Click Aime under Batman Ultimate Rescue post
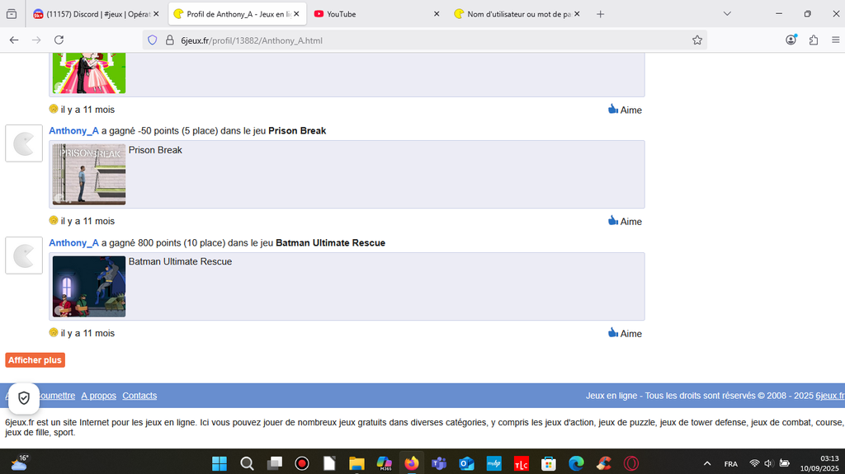The image size is (845, 474). coord(625,333)
